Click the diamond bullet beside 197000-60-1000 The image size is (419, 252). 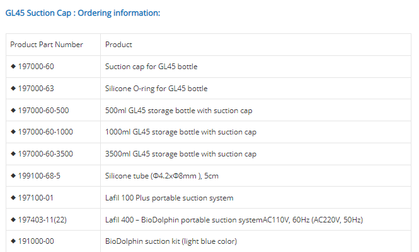click(13, 132)
